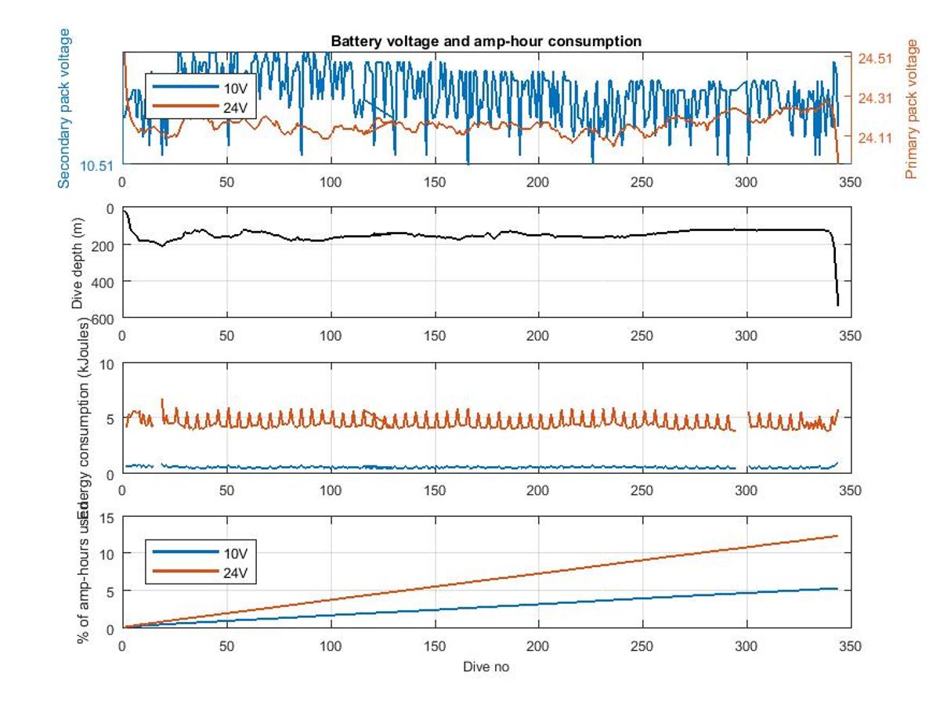Image resolution: width=940 pixels, height=705 pixels.
Task: Click the 24.51 tick on primary voltage axis
Action: tap(875, 58)
